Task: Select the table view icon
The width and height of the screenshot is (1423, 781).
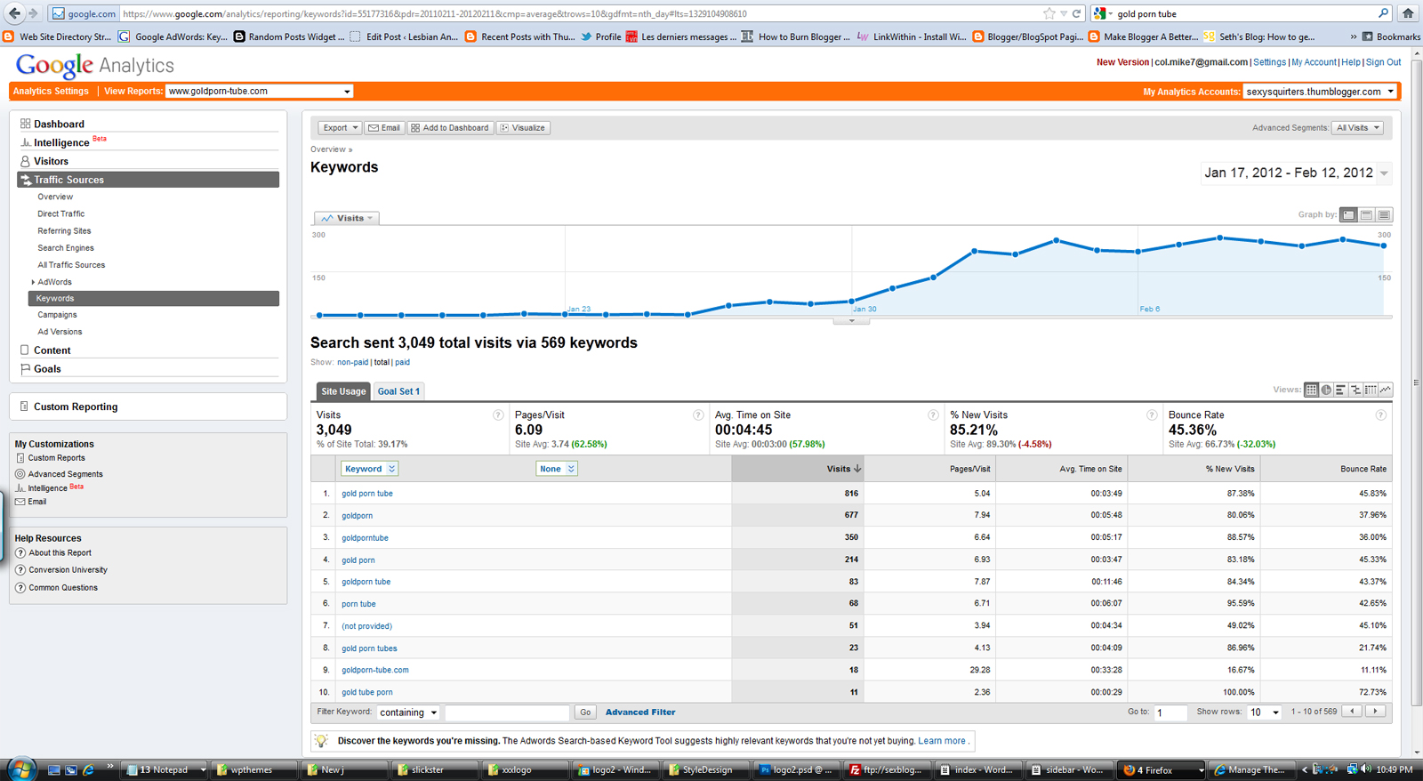Action: pyautogui.click(x=1311, y=390)
